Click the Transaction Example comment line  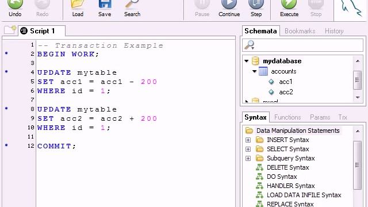click(x=100, y=45)
